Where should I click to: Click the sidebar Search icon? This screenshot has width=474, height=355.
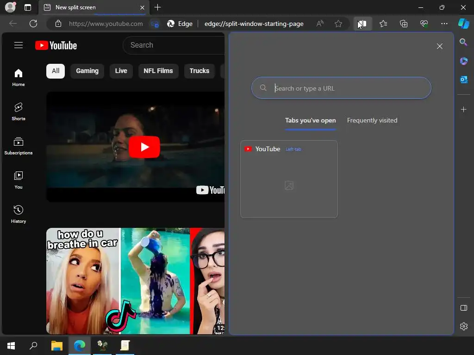[463, 42]
